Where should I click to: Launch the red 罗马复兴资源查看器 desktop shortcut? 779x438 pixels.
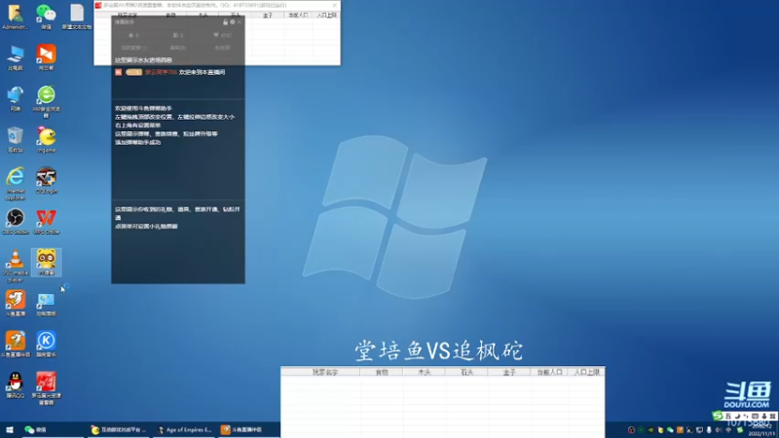coord(46,388)
